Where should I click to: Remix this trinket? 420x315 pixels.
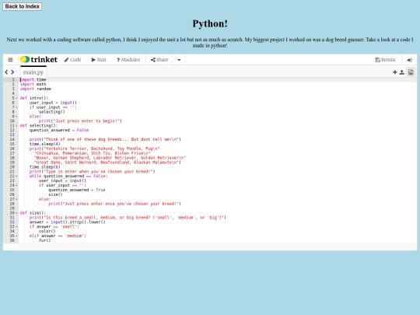(385, 60)
